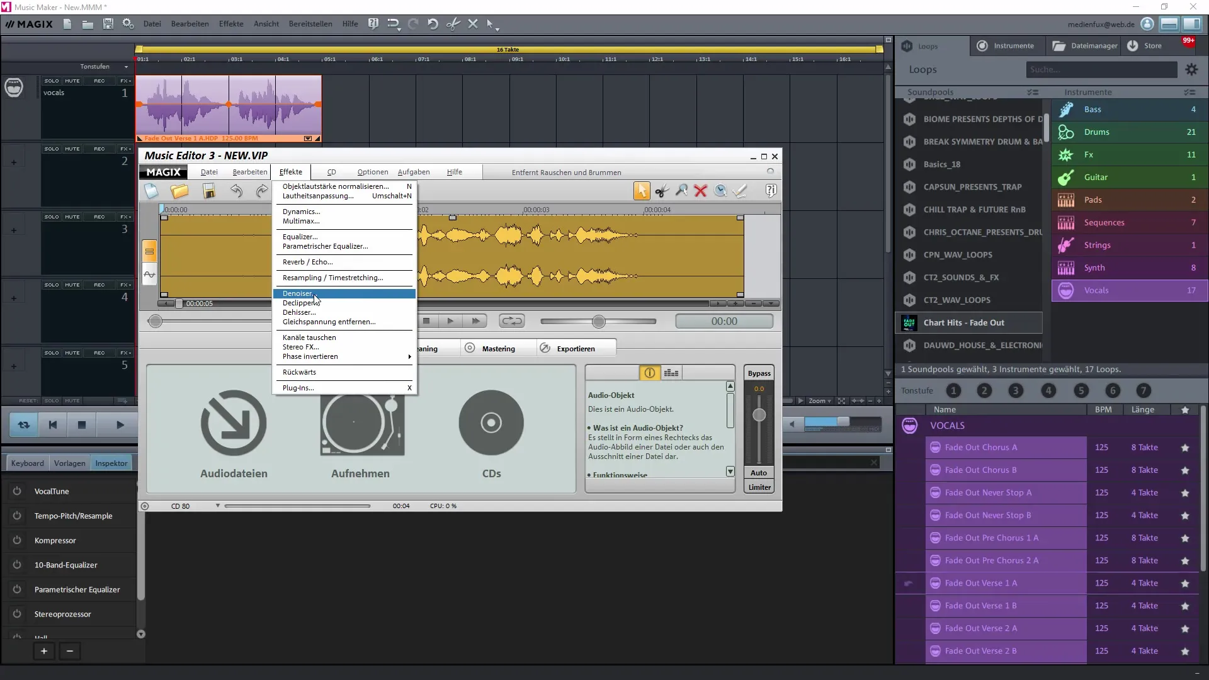The image size is (1209, 680).
Task: Click user account icon next to email
Action: (x=1147, y=24)
